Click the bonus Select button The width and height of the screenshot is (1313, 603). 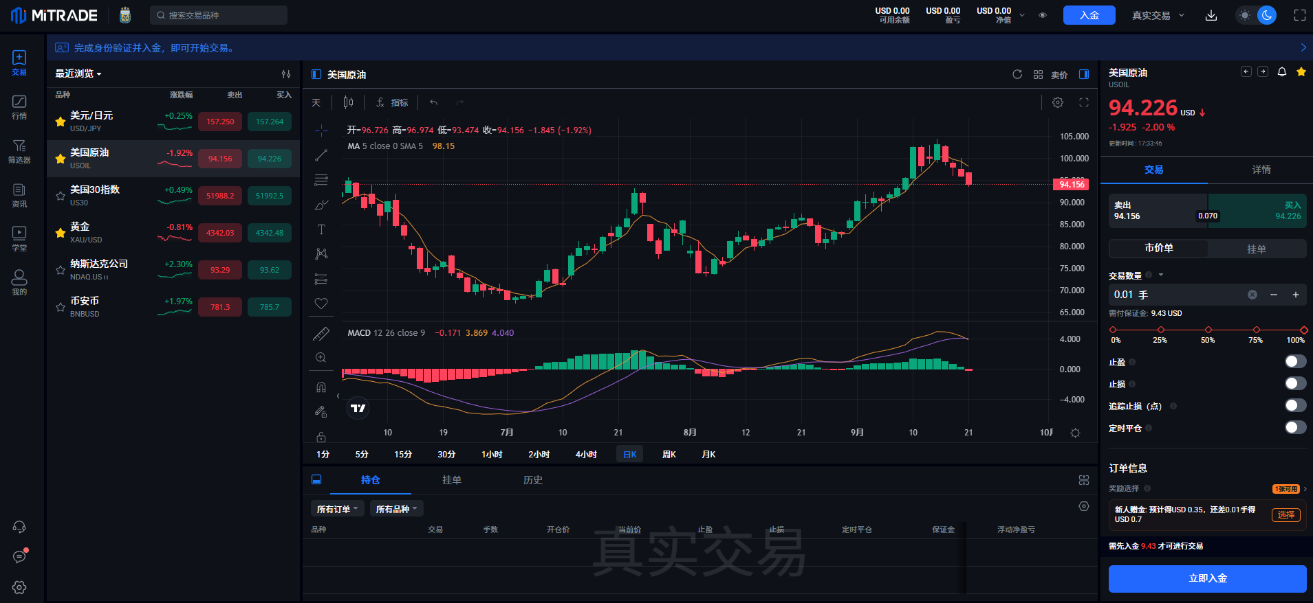pyautogui.click(x=1286, y=515)
